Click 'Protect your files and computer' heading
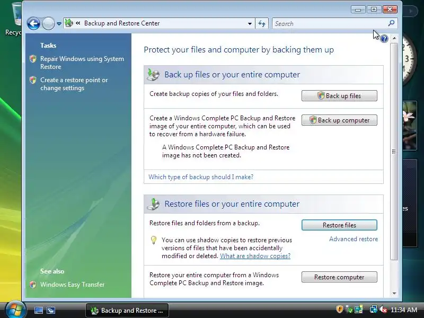This screenshot has width=424, height=318. pyautogui.click(x=239, y=50)
